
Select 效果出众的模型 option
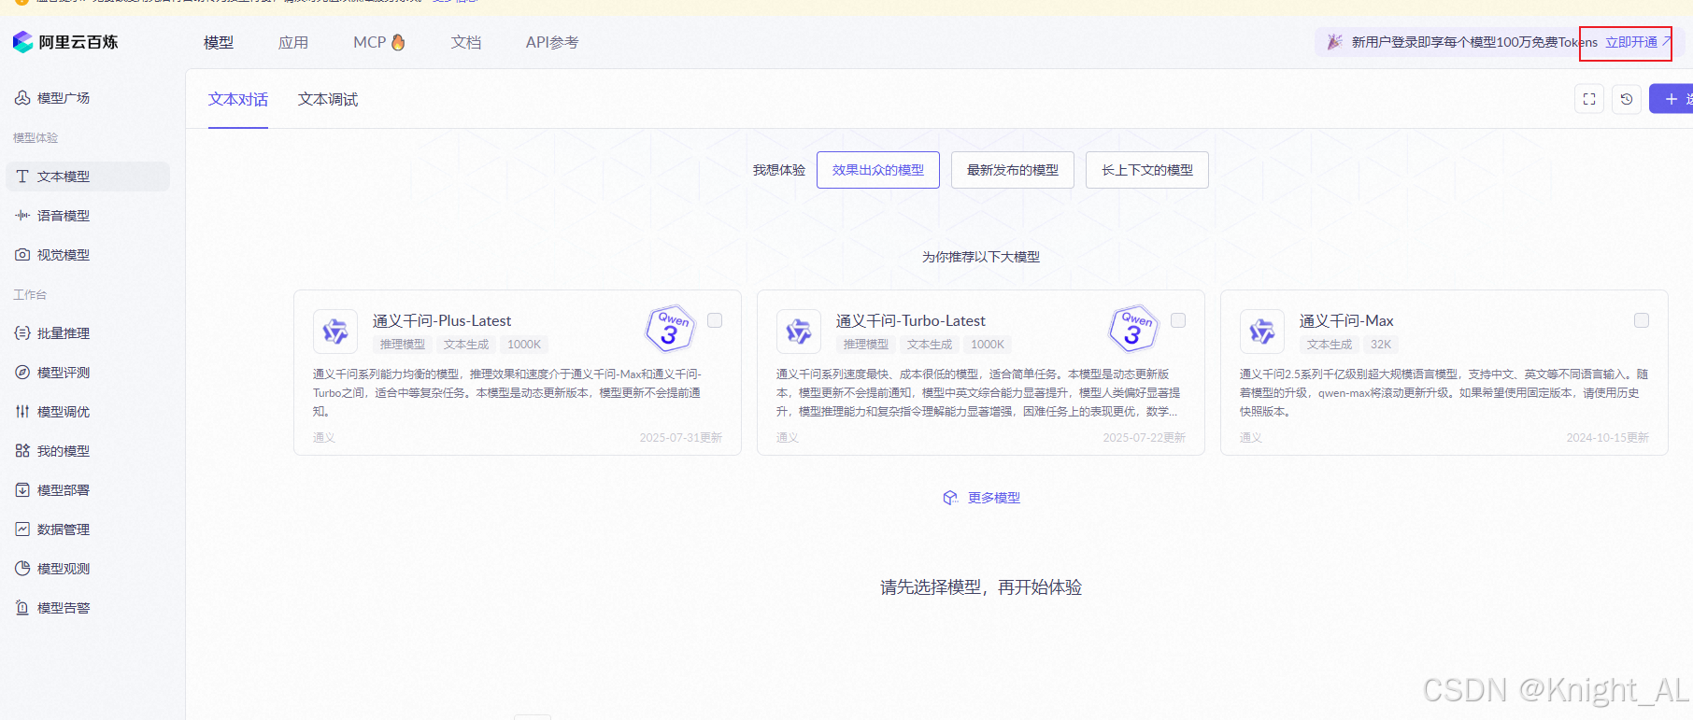pos(878,170)
